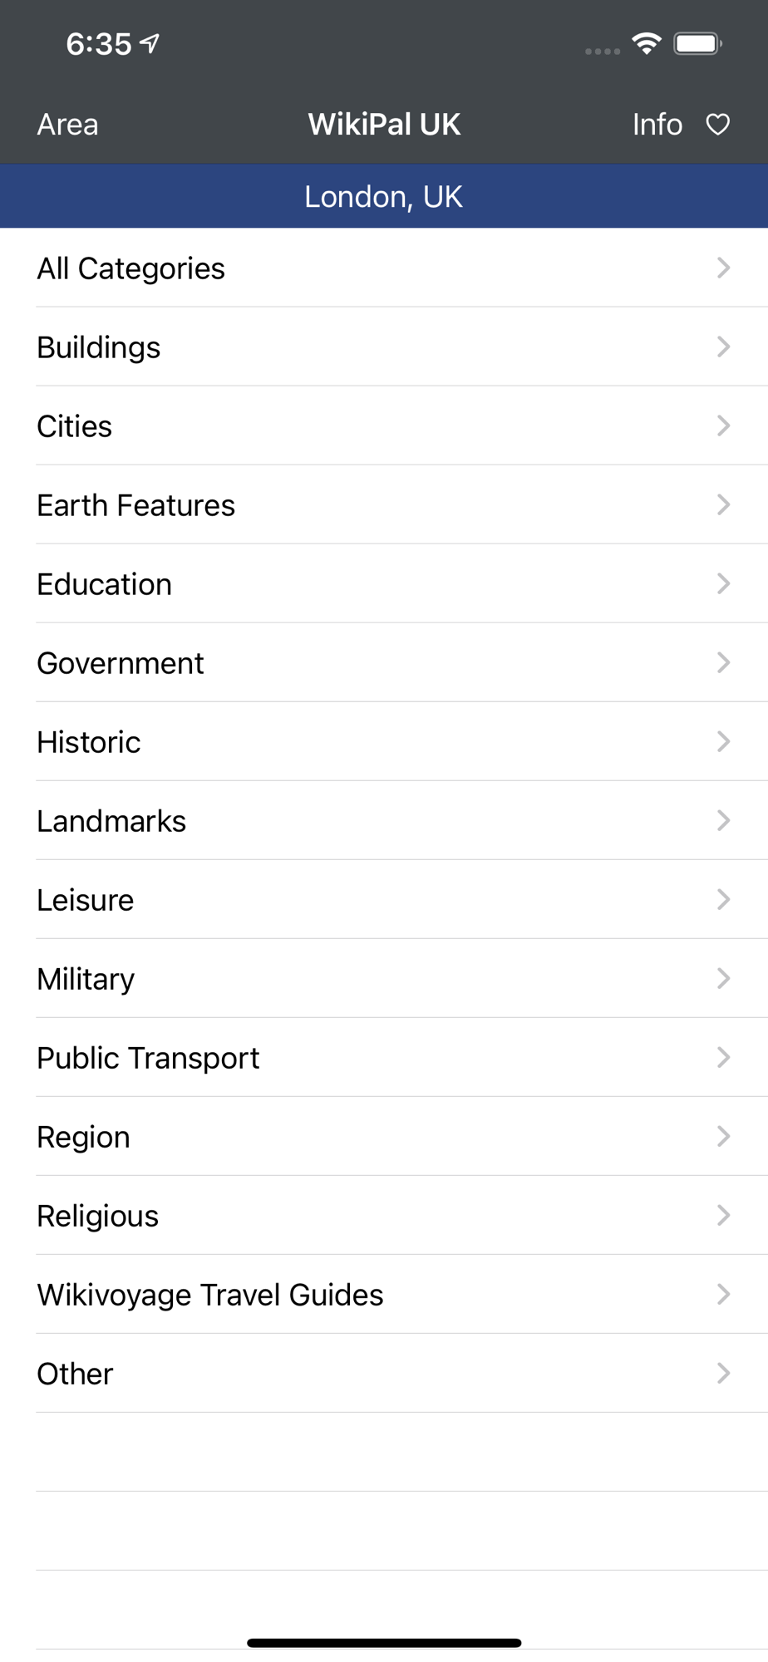768x1662 pixels.
Task: Tap the London, UK location banner
Action: point(384,196)
